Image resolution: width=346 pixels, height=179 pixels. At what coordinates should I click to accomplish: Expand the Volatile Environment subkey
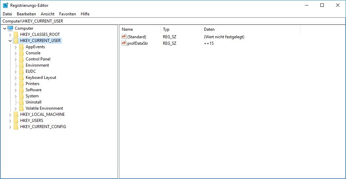(x=15, y=109)
